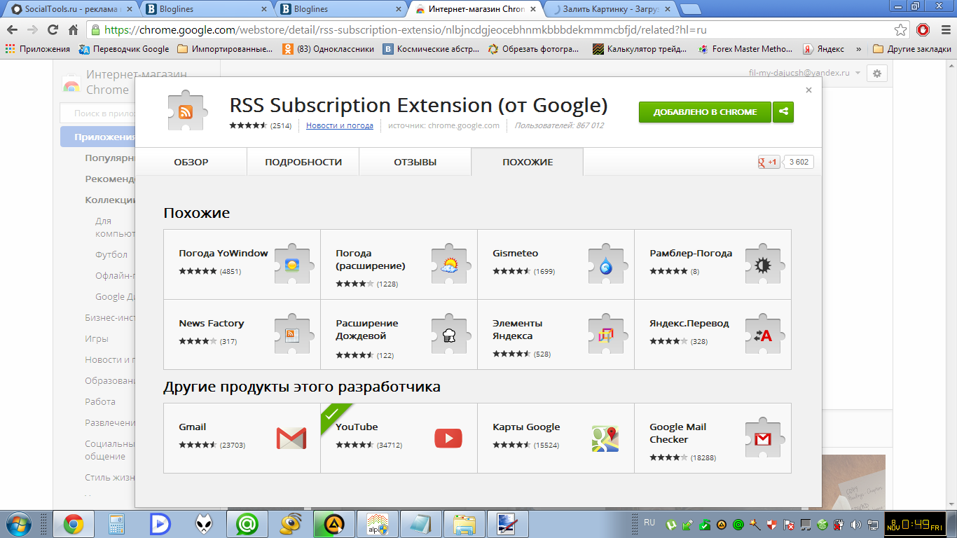The height and width of the screenshot is (538, 957).
Task: Open the Погода YoWindow extension icon
Action: 293,264
